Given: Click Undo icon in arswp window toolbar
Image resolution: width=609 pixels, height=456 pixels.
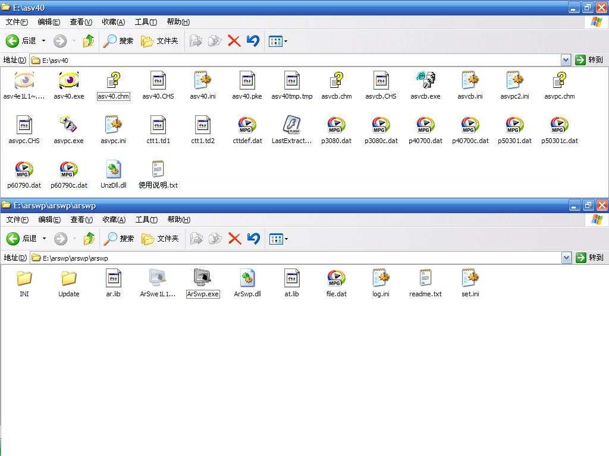Looking at the screenshot, I should 253,239.
